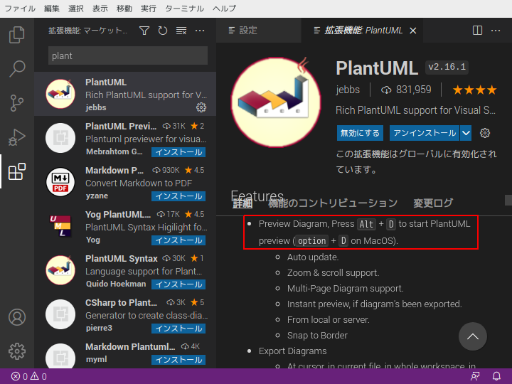Switch to the 設定 editor tab
The width and height of the screenshot is (512, 384).
pyautogui.click(x=258, y=31)
